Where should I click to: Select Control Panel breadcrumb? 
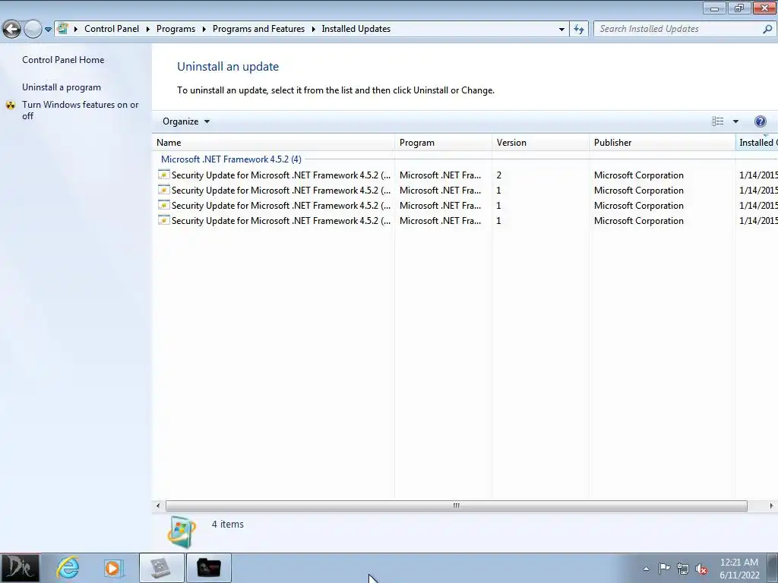coord(112,29)
